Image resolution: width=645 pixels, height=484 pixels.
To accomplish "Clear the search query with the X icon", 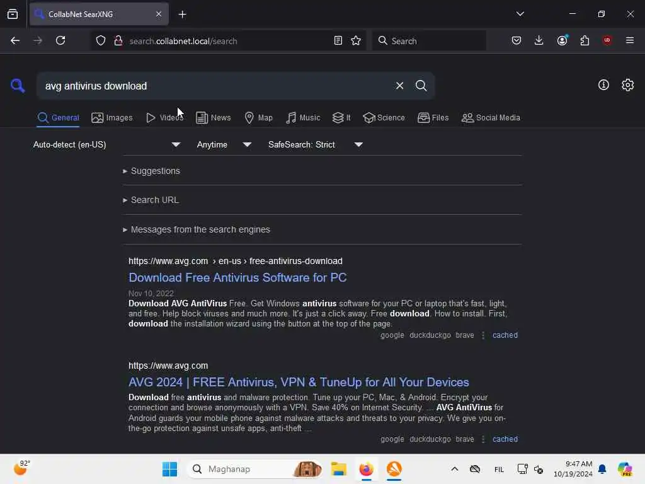I will pyautogui.click(x=399, y=86).
